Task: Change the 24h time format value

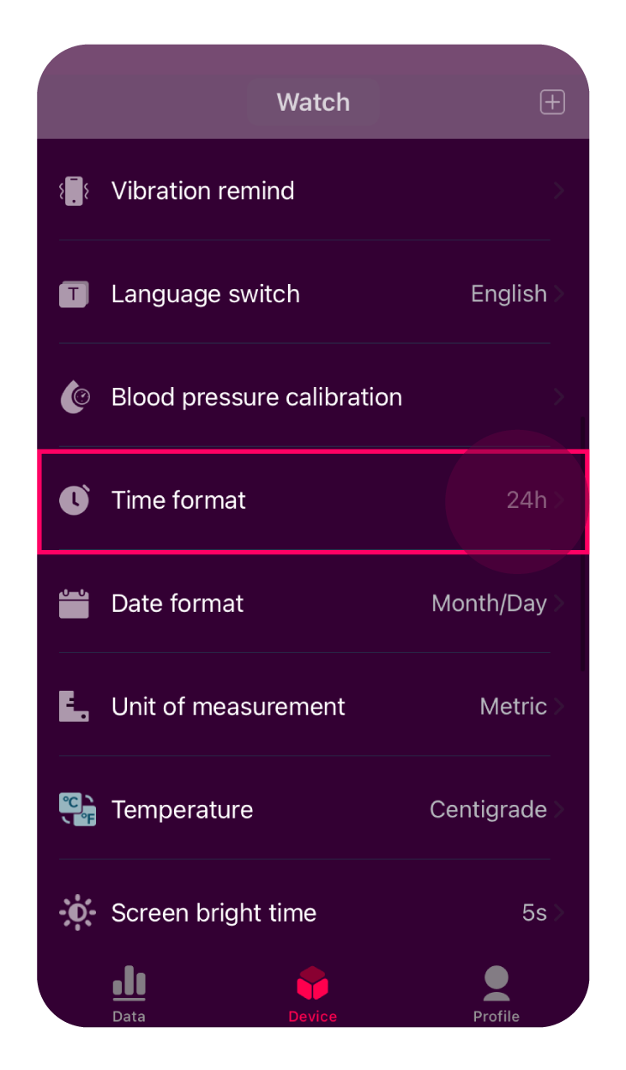Action: [x=527, y=500]
